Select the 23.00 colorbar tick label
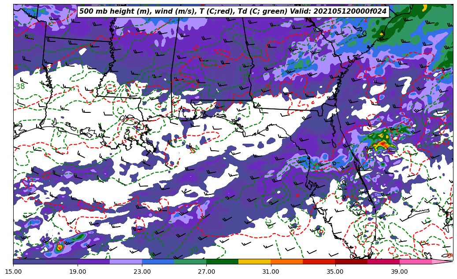Viewport: 457px width, 279px height. click(x=142, y=272)
